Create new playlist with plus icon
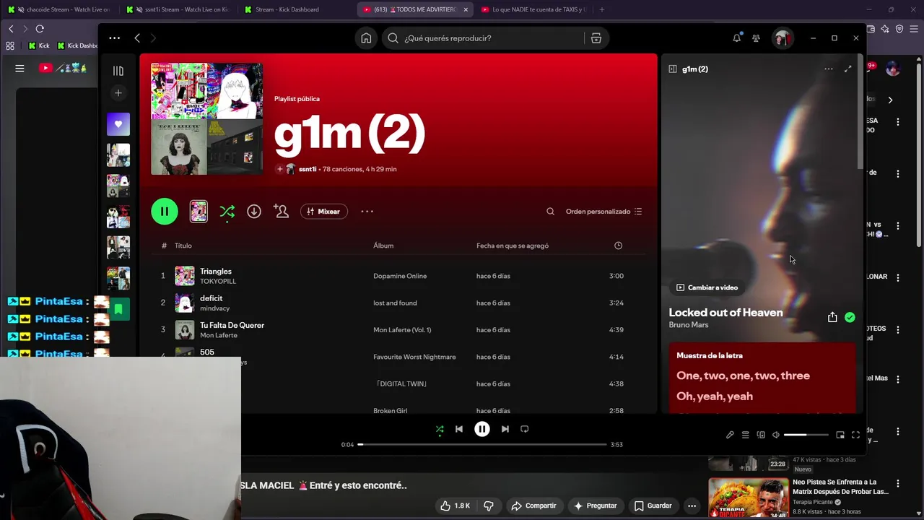Image resolution: width=924 pixels, height=520 pixels. [118, 92]
